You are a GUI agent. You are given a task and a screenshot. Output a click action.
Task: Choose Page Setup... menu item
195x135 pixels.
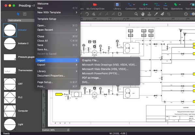point(57,82)
